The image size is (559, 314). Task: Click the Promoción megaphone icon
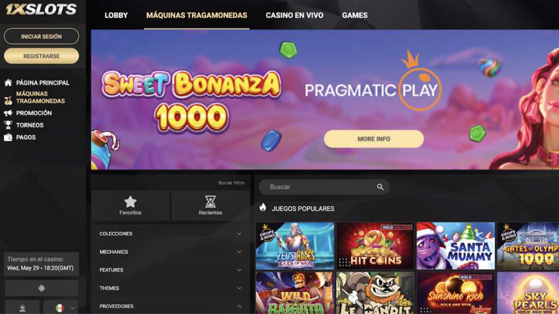(x=8, y=113)
